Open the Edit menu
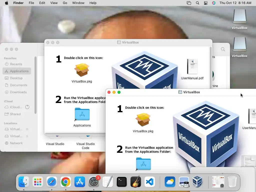The height and width of the screenshot is (192, 256). (42, 3)
